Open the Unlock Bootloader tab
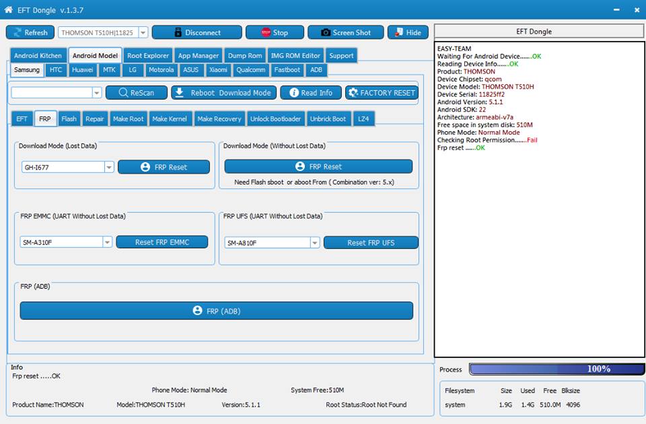Screen dimensions: 646x424 point(275,119)
